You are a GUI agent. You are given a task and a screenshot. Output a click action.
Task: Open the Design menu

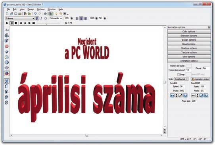[31, 10]
